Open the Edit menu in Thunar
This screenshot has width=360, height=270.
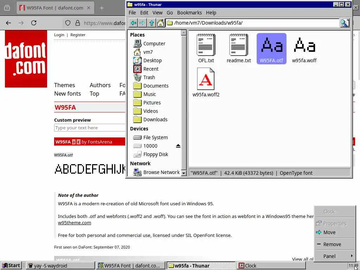(144, 13)
